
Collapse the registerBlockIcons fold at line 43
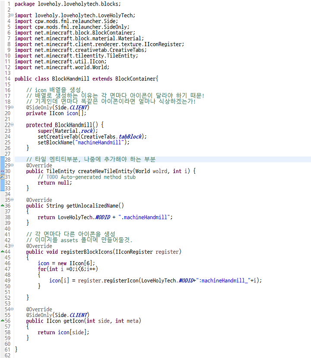tap(12, 246)
